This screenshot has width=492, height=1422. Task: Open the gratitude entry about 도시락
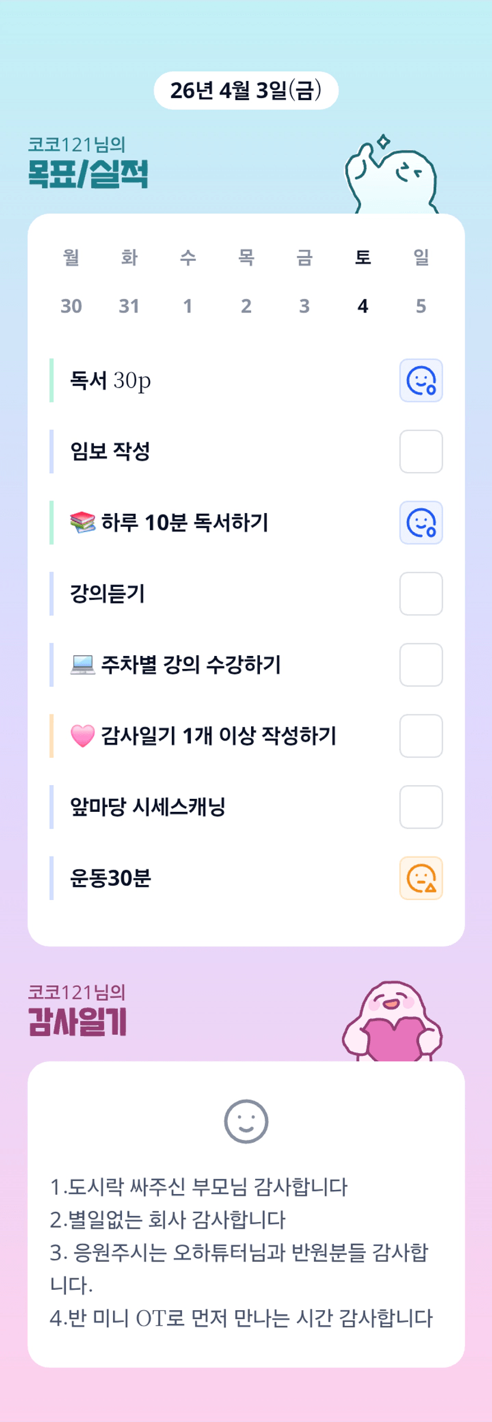tap(199, 1187)
